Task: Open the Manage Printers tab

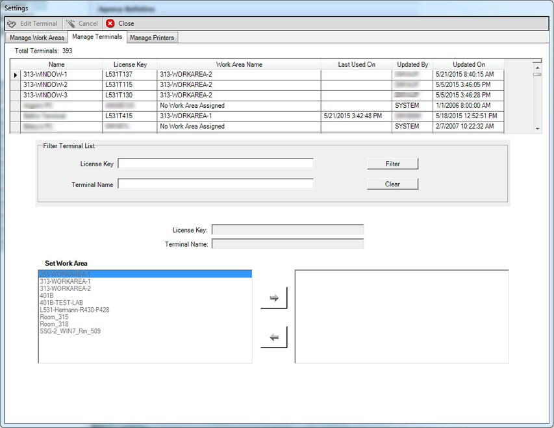Action: [x=152, y=38]
